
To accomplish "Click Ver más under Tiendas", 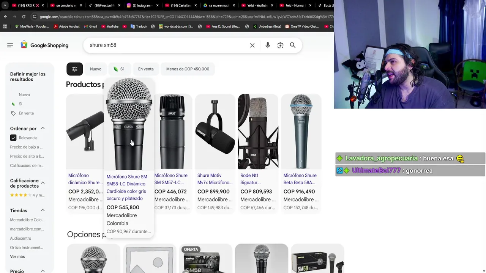I will coord(17,257).
